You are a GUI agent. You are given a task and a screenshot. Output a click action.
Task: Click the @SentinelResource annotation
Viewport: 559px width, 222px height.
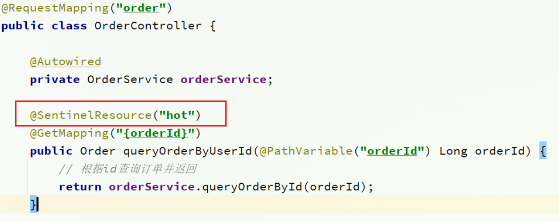point(90,115)
